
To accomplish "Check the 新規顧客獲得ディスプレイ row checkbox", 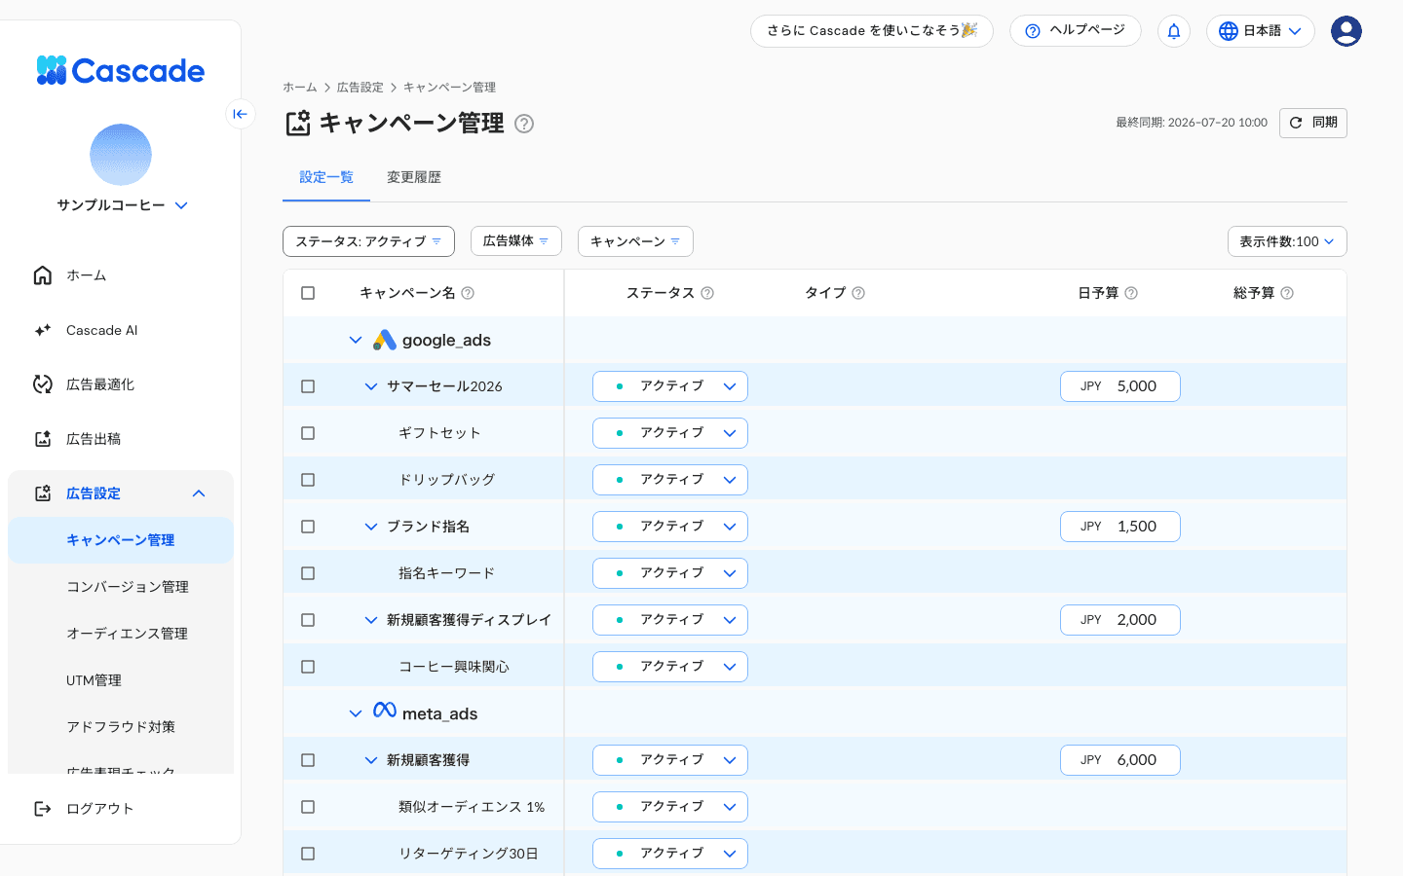I will coord(308,620).
